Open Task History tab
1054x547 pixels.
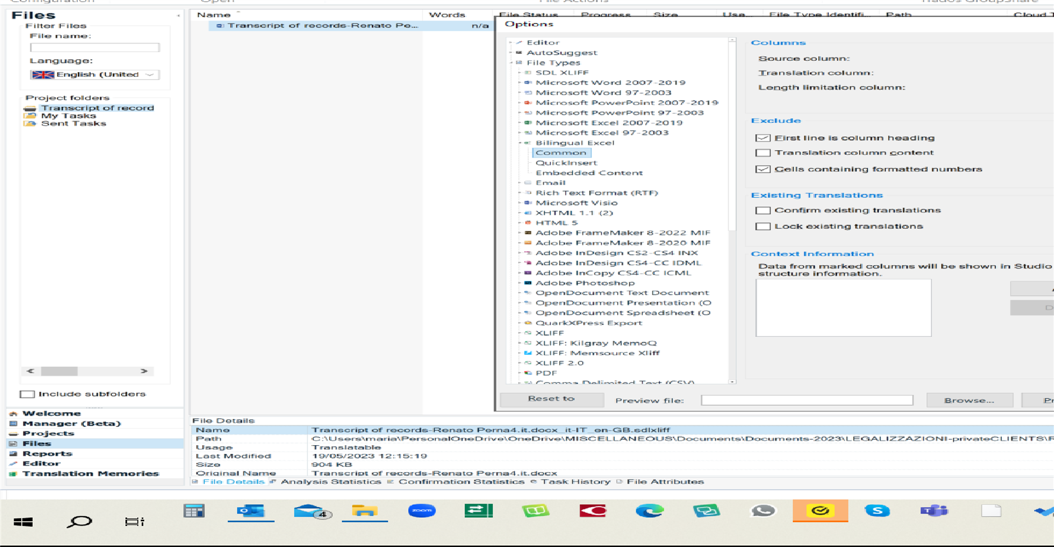click(575, 482)
